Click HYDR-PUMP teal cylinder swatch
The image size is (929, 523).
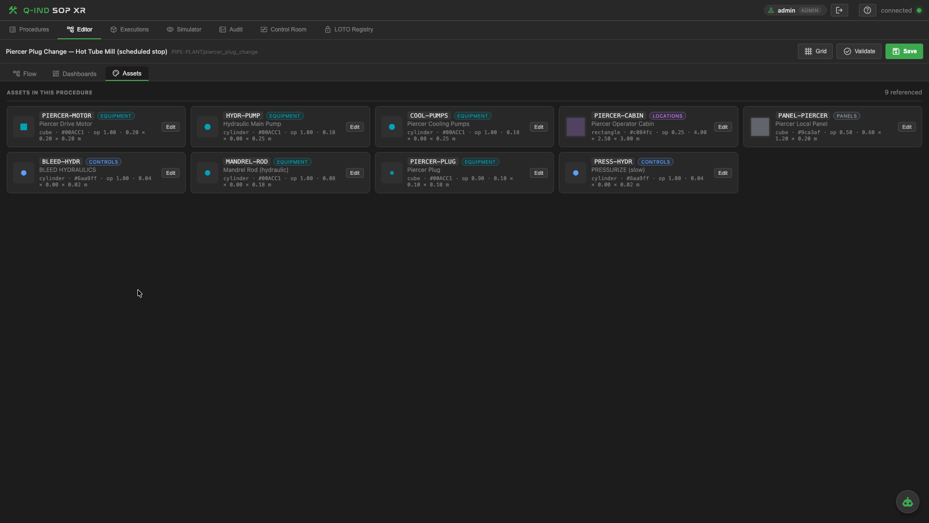[x=208, y=127]
